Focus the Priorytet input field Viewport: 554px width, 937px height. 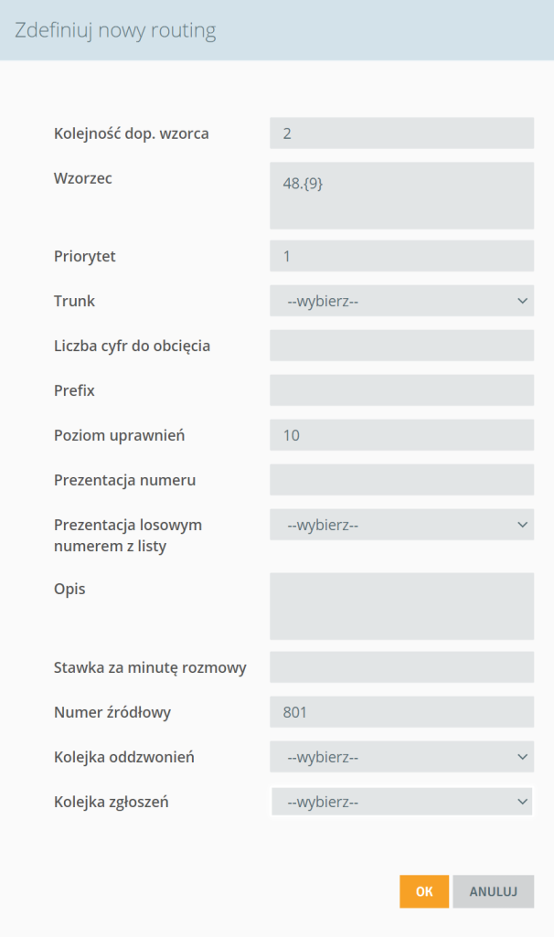coord(401,256)
